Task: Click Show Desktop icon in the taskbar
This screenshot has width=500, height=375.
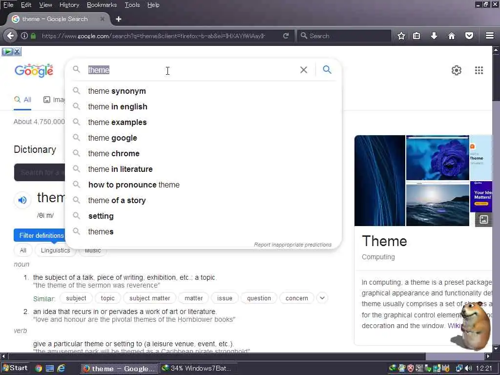Action: pos(50,368)
